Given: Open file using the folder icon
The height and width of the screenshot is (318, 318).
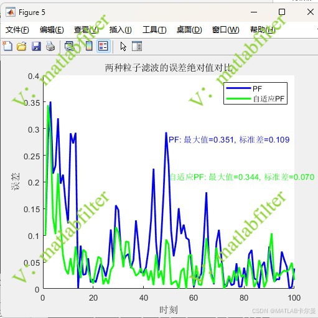Looking at the screenshot, I should (x=22, y=46).
